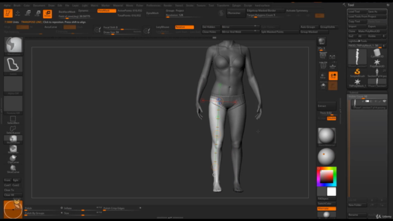This screenshot has width=393, height=221.
Task: Select the subtool list item
Action: coord(368,104)
